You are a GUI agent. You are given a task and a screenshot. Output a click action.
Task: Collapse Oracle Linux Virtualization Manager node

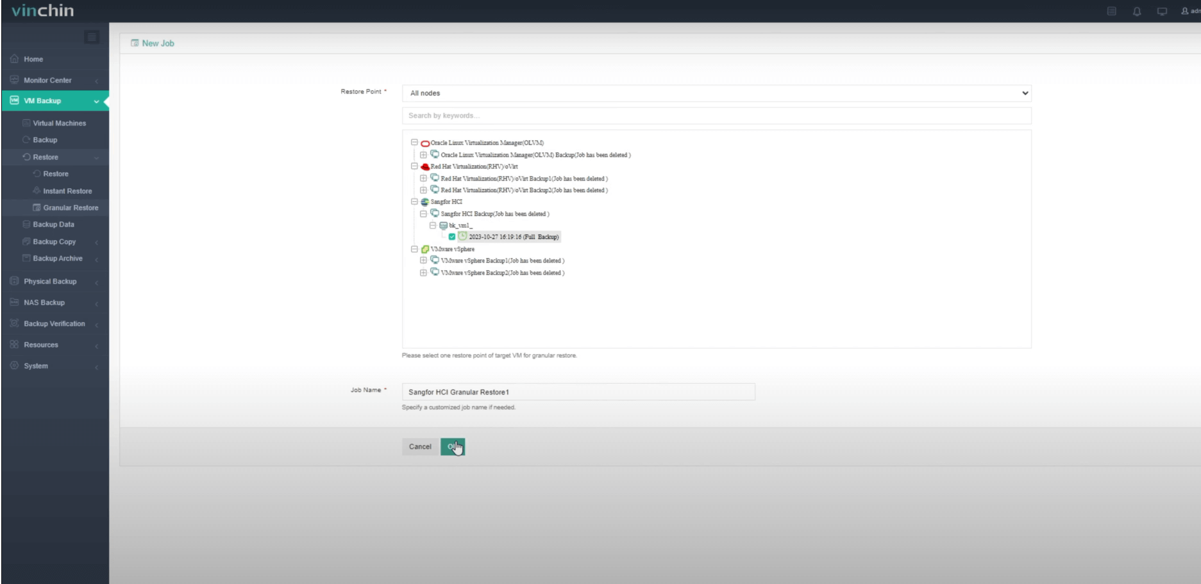(x=414, y=143)
